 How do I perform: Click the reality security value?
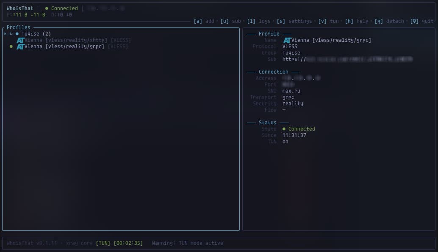coord(292,104)
